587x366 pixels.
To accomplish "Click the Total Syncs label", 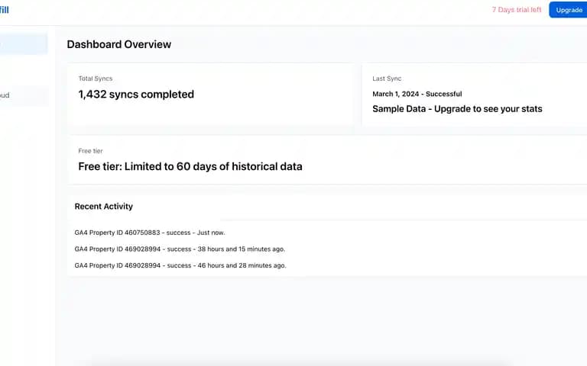I will (96, 79).
